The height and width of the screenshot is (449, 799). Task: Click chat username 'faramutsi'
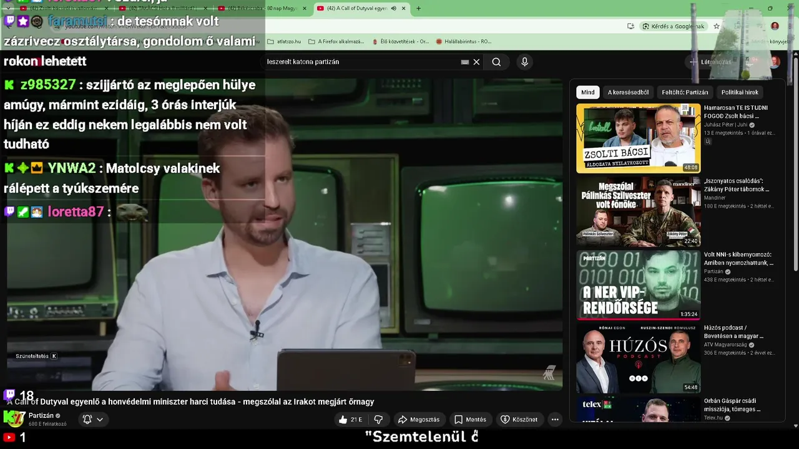coord(77,21)
